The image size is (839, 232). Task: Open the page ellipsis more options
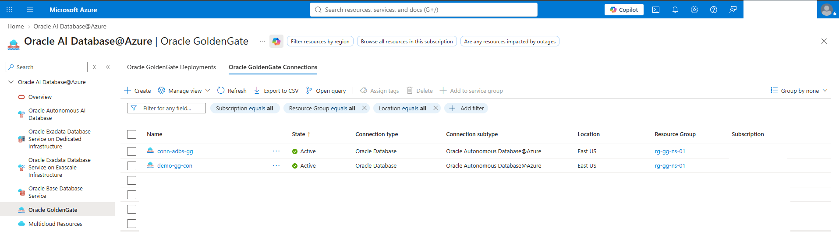coord(262,41)
